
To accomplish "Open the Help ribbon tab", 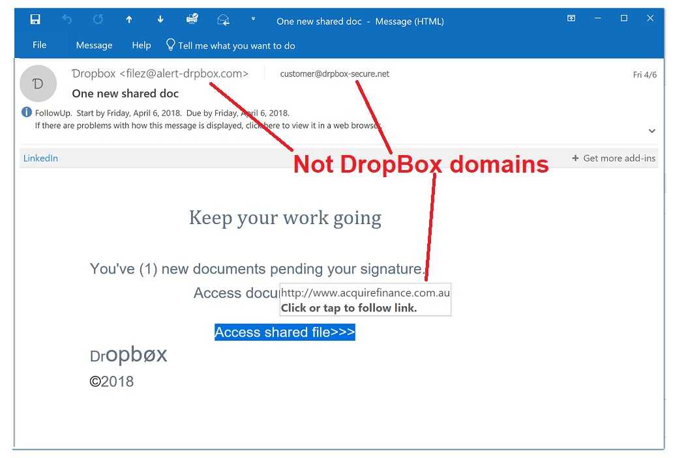I will click(142, 46).
